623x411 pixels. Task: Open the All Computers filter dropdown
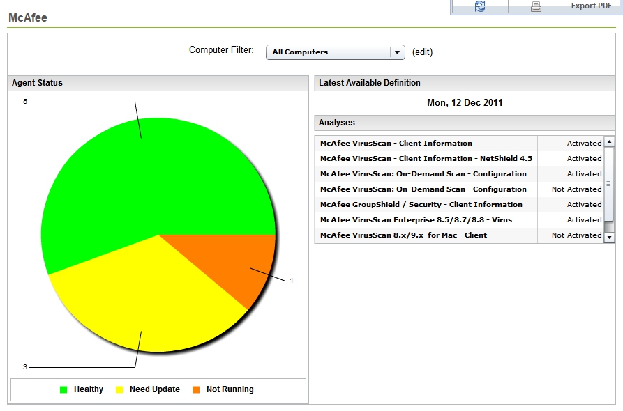pos(335,52)
